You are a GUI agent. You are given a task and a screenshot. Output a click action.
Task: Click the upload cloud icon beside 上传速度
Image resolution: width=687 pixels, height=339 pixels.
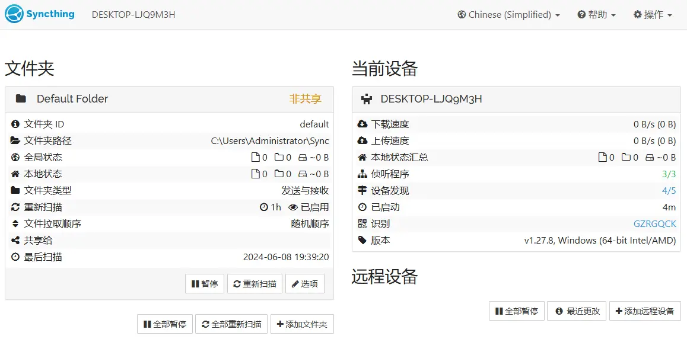(x=362, y=141)
